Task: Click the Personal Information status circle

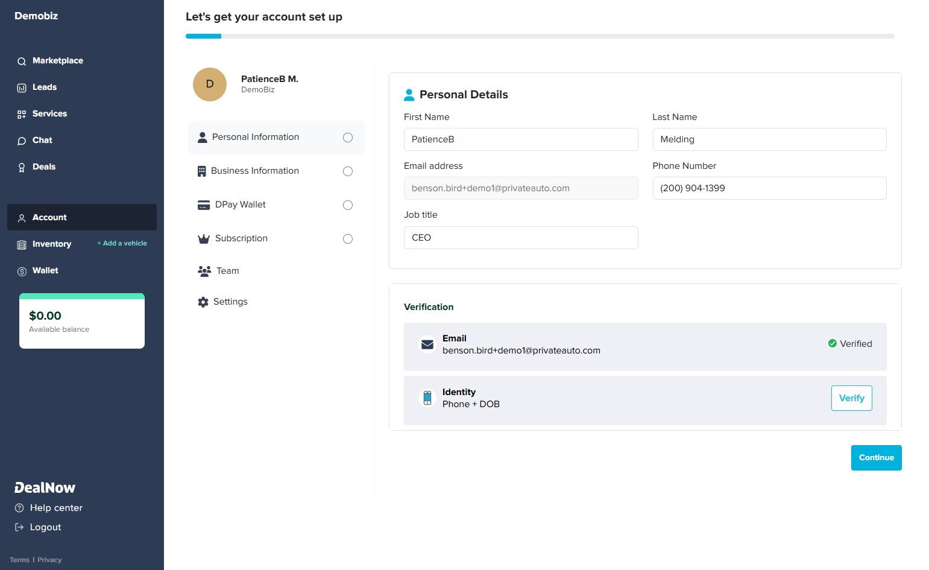Action: (348, 138)
